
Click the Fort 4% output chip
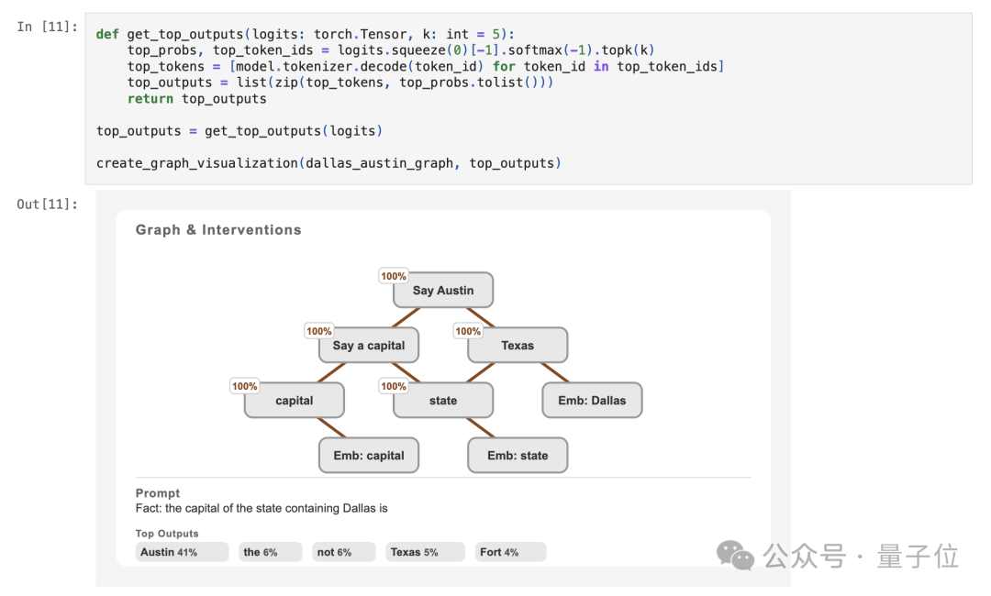pos(510,552)
